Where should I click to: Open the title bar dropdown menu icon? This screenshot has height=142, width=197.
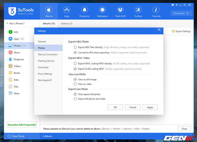[x=177, y=5]
